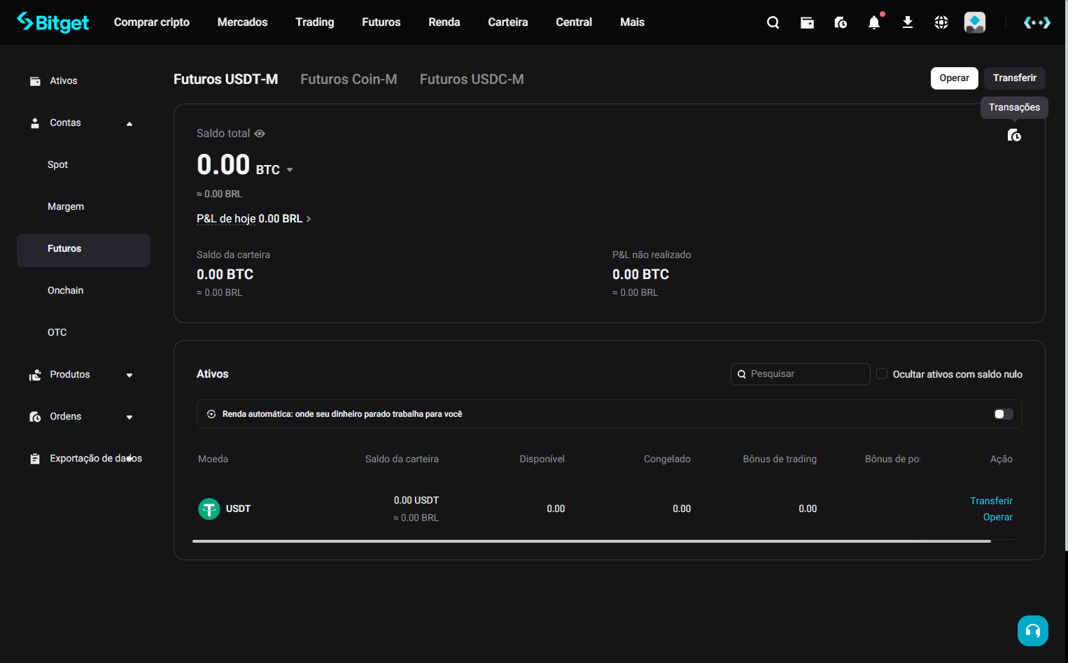Image resolution: width=1068 pixels, height=663 pixels.
Task: Open the customer support headset button
Action: [x=1033, y=631]
